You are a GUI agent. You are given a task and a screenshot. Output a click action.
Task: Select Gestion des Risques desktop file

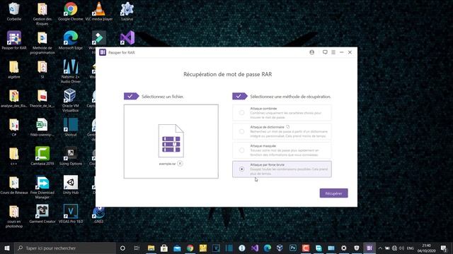42,14
